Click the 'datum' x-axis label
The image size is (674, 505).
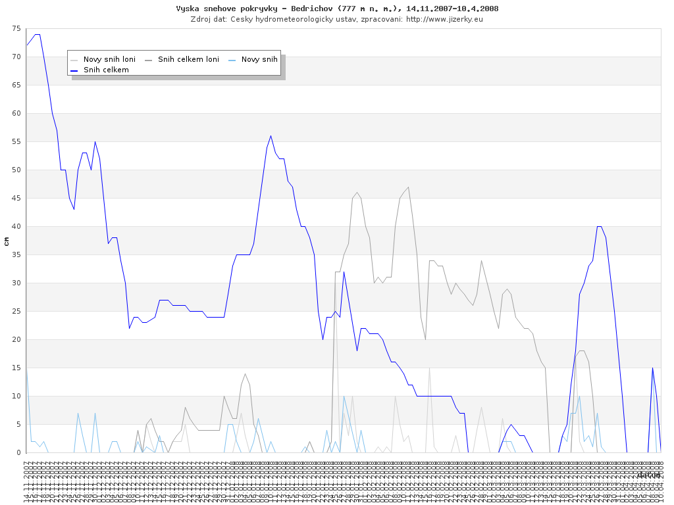648,475
